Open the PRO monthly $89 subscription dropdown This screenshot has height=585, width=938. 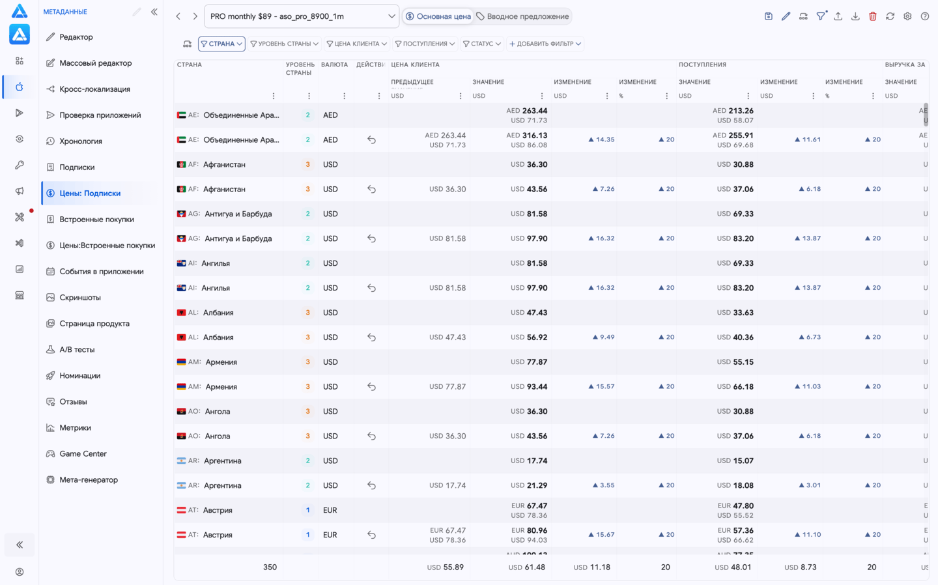[x=302, y=16]
